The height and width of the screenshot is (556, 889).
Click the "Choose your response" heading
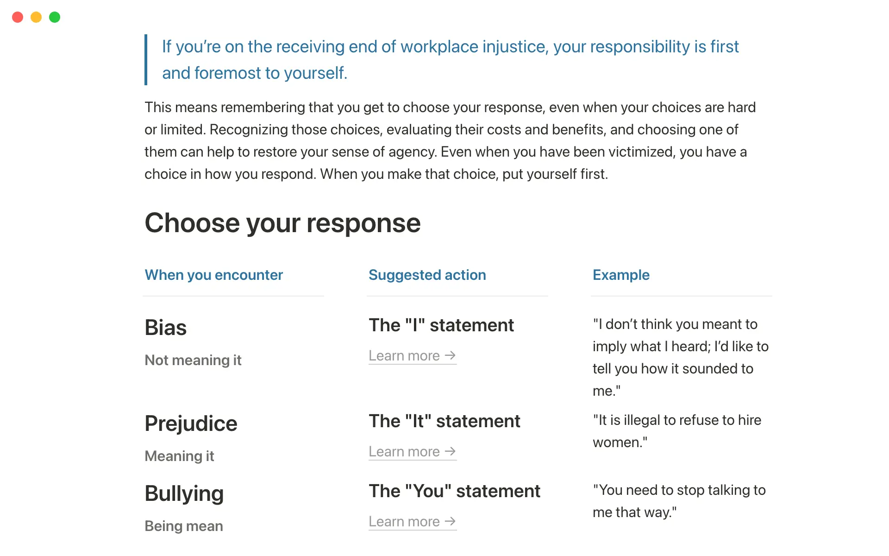click(282, 223)
